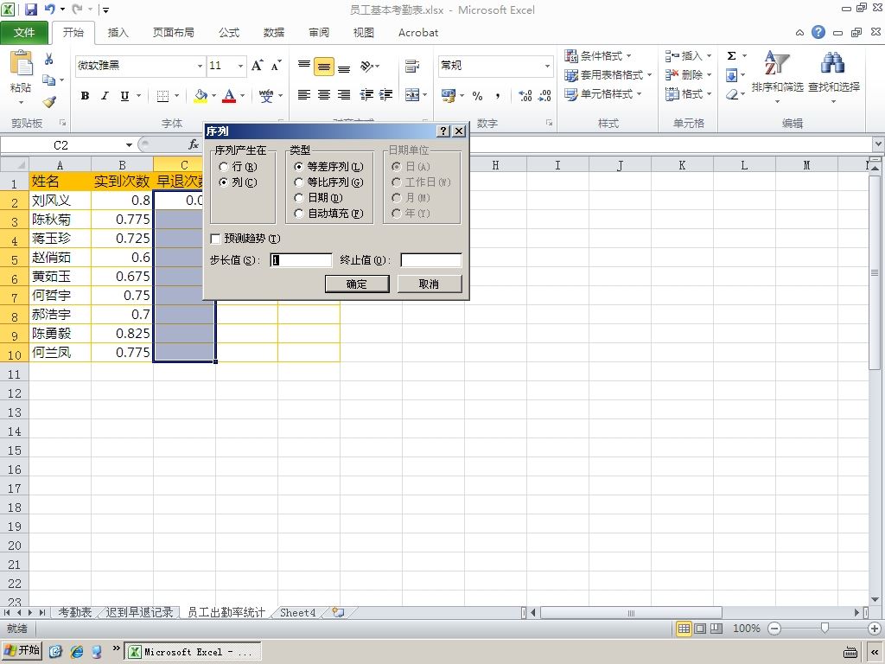The height and width of the screenshot is (664, 885).
Task: Toggle Bold formatting
Action: click(86, 96)
